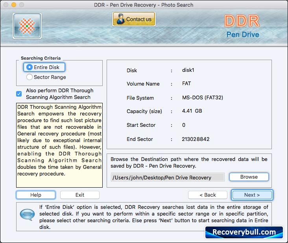Click the window title 'DDR - Pen Drive Recovery - Photo Search'

tap(144, 5)
